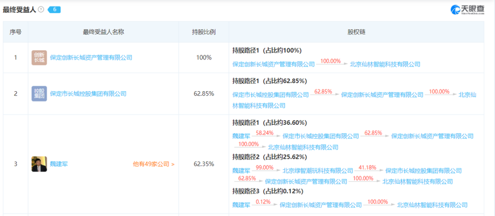This screenshot has height=216, width=495.
Task: Click the 最终受益人名称 column header
Action: point(103,32)
